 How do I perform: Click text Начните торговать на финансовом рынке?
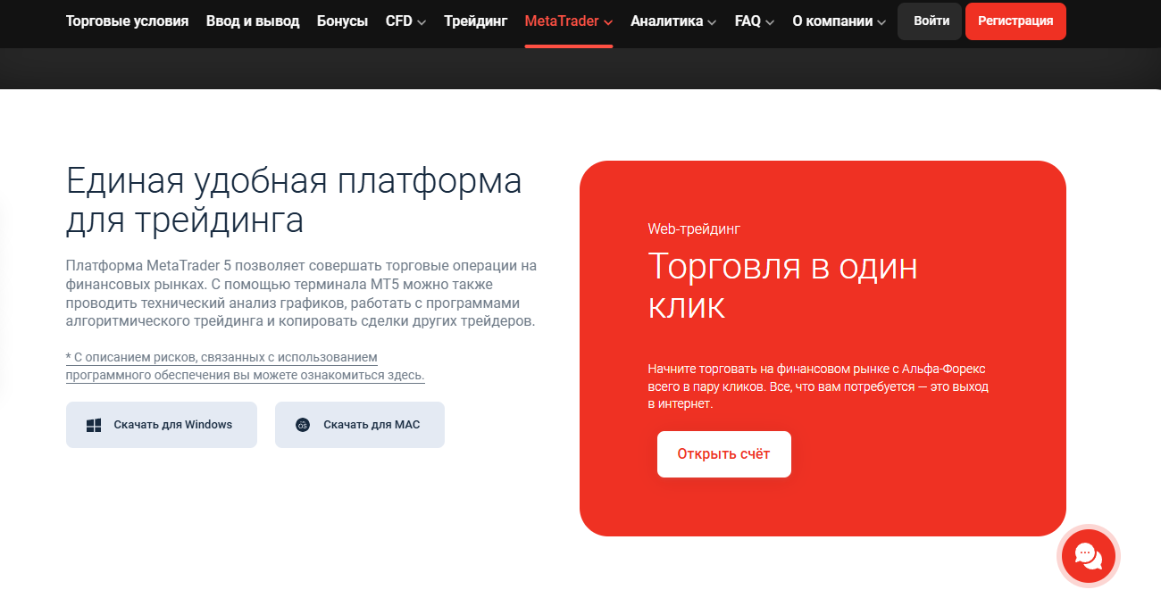pos(818,386)
